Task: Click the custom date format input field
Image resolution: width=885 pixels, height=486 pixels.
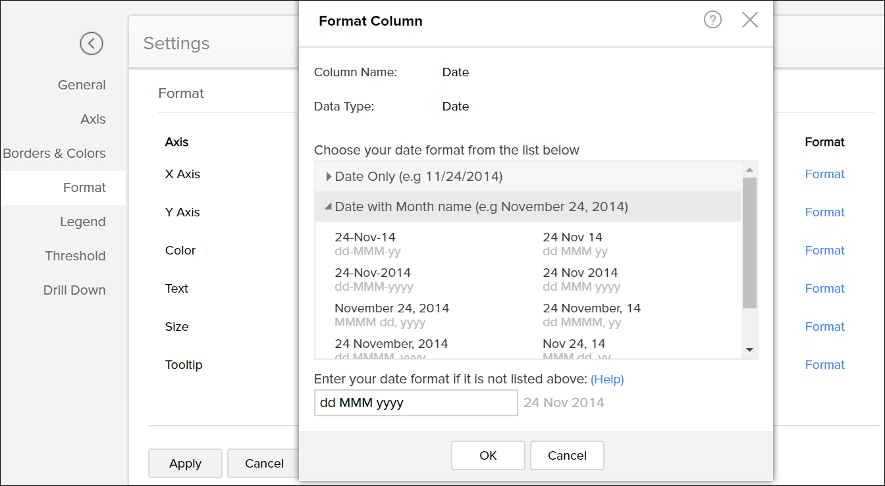Action: point(416,402)
